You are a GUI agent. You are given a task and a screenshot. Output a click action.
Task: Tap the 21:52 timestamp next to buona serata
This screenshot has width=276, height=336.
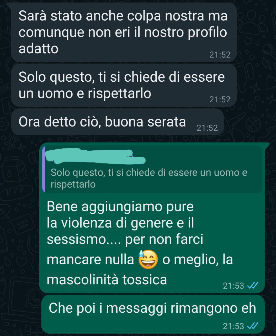[207, 128]
